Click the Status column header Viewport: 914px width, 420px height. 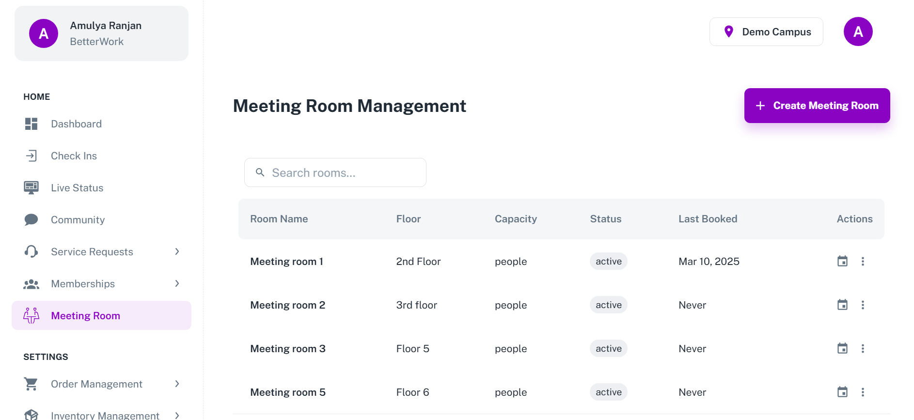606,219
